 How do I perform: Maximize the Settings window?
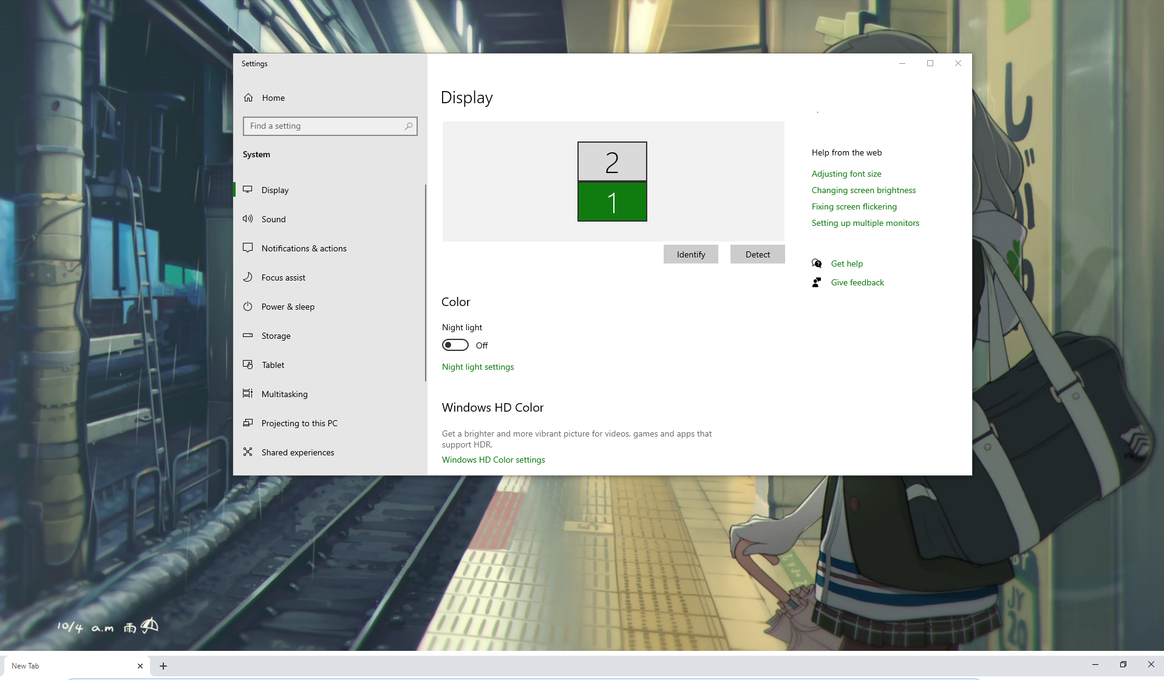coord(930,63)
